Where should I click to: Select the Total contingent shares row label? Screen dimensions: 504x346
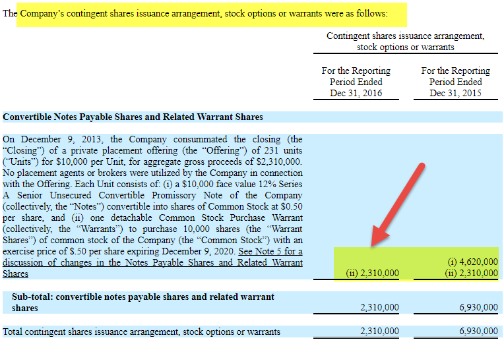click(x=141, y=332)
